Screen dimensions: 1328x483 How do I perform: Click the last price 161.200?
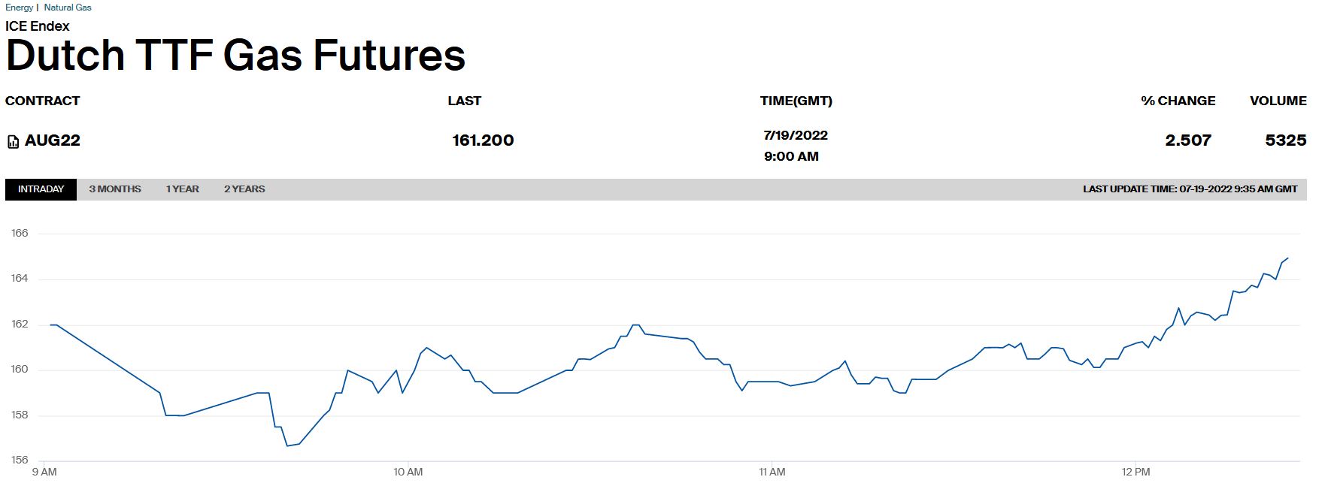(x=483, y=140)
